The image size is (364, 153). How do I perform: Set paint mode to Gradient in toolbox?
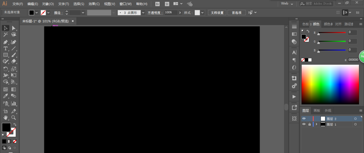click(x=9, y=141)
